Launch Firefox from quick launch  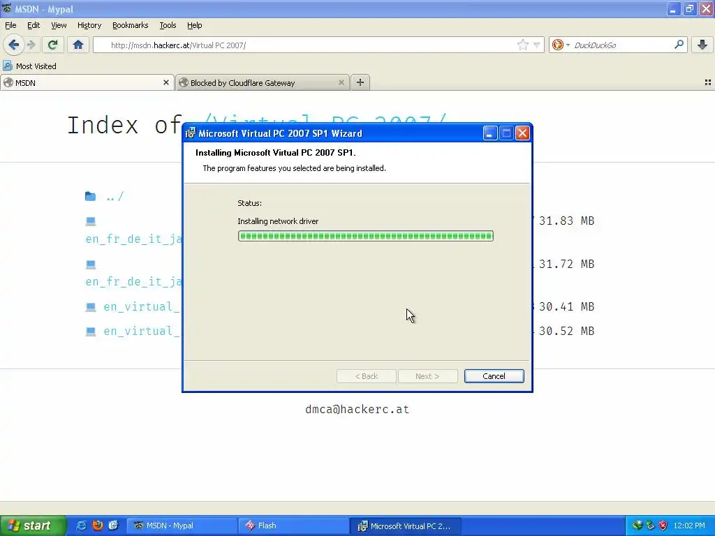97,526
